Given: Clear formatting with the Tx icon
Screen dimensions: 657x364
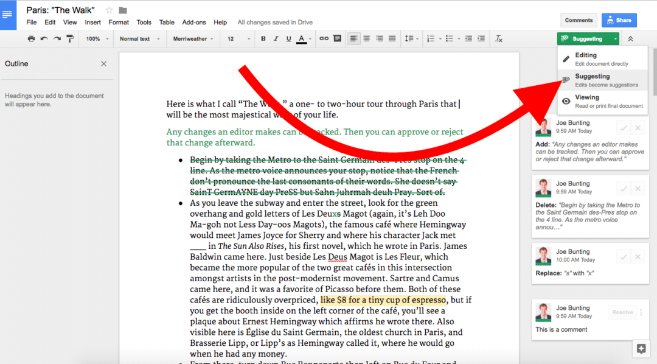Looking at the screenshot, I should pos(499,38).
